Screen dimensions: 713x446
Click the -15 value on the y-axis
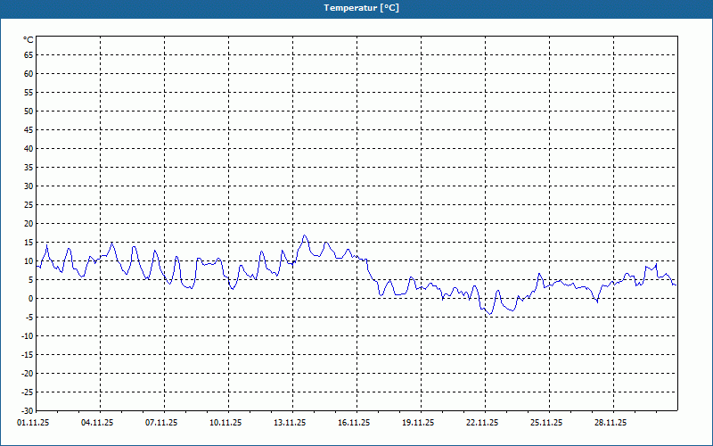[x=27, y=354]
